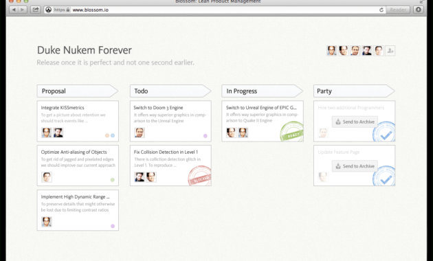Click assignee avatar on Switch to Doom 3 Engine card
The image size is (433, 261).
[140, 133]
